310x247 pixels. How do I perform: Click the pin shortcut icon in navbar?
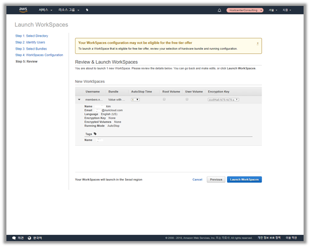tap(87, 10)
